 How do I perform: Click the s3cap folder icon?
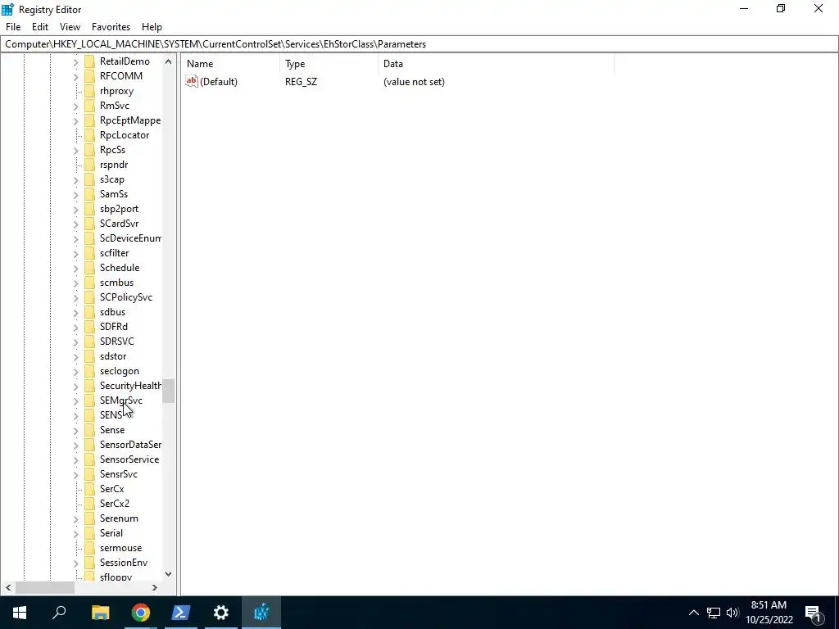[x=90, y=179]
